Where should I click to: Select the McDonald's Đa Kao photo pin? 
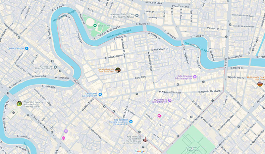pos(260,84)
